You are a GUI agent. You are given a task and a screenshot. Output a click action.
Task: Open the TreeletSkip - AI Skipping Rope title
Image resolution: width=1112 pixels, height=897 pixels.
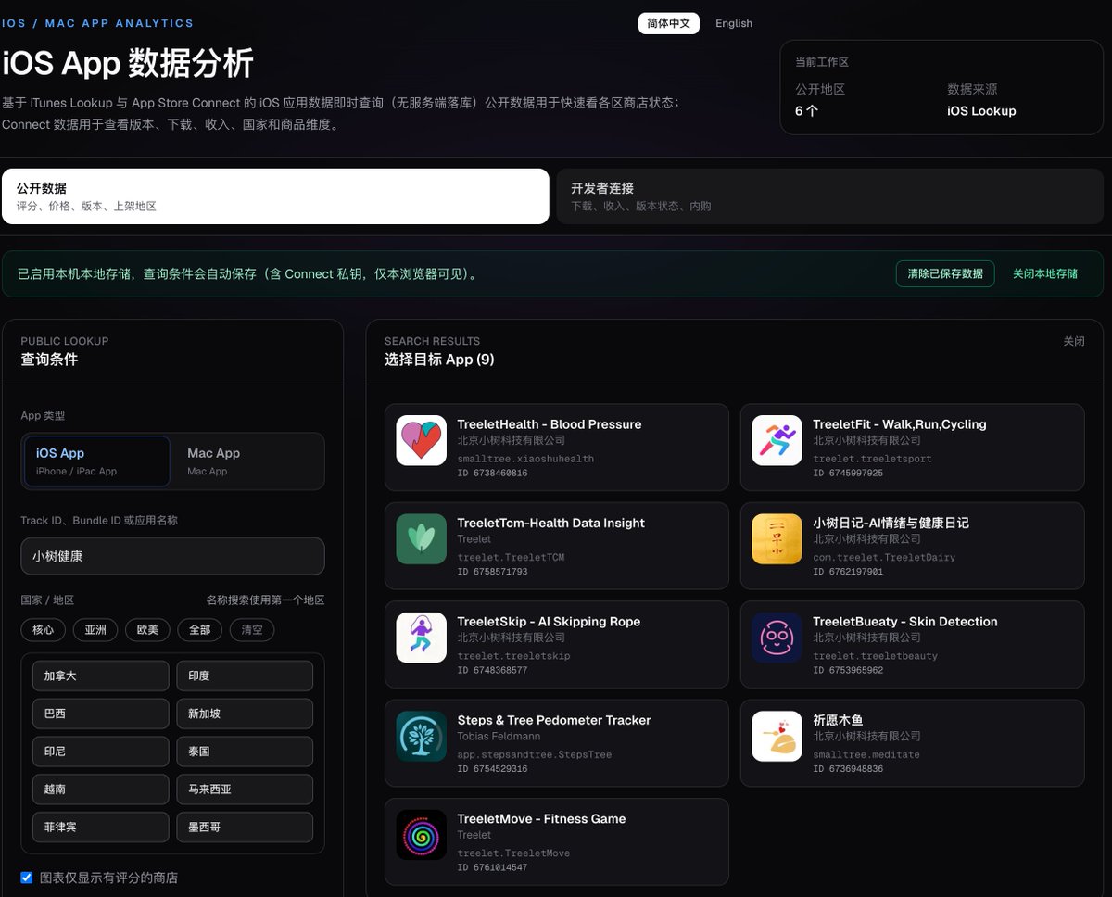coord(549,622)
